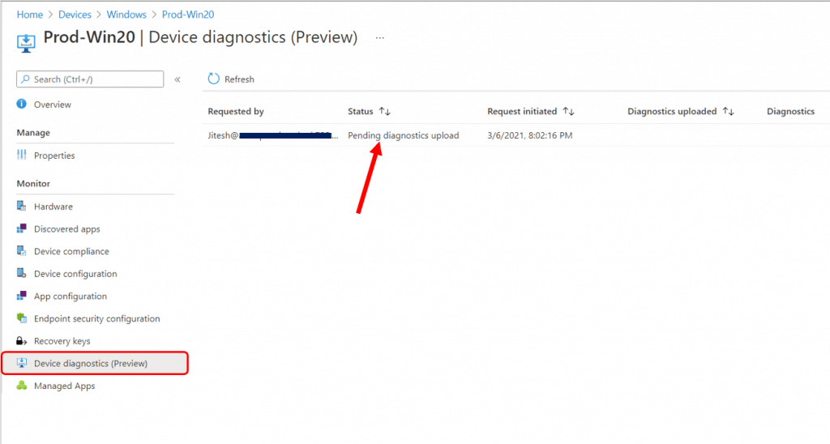Viewport: 830px width, 444px height.
Task: Click the Device configuration icon
Action: (21, 273)
